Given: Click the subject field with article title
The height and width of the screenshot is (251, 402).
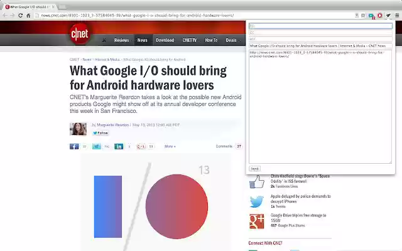Looking at the screenshot, I should (320, 46).
